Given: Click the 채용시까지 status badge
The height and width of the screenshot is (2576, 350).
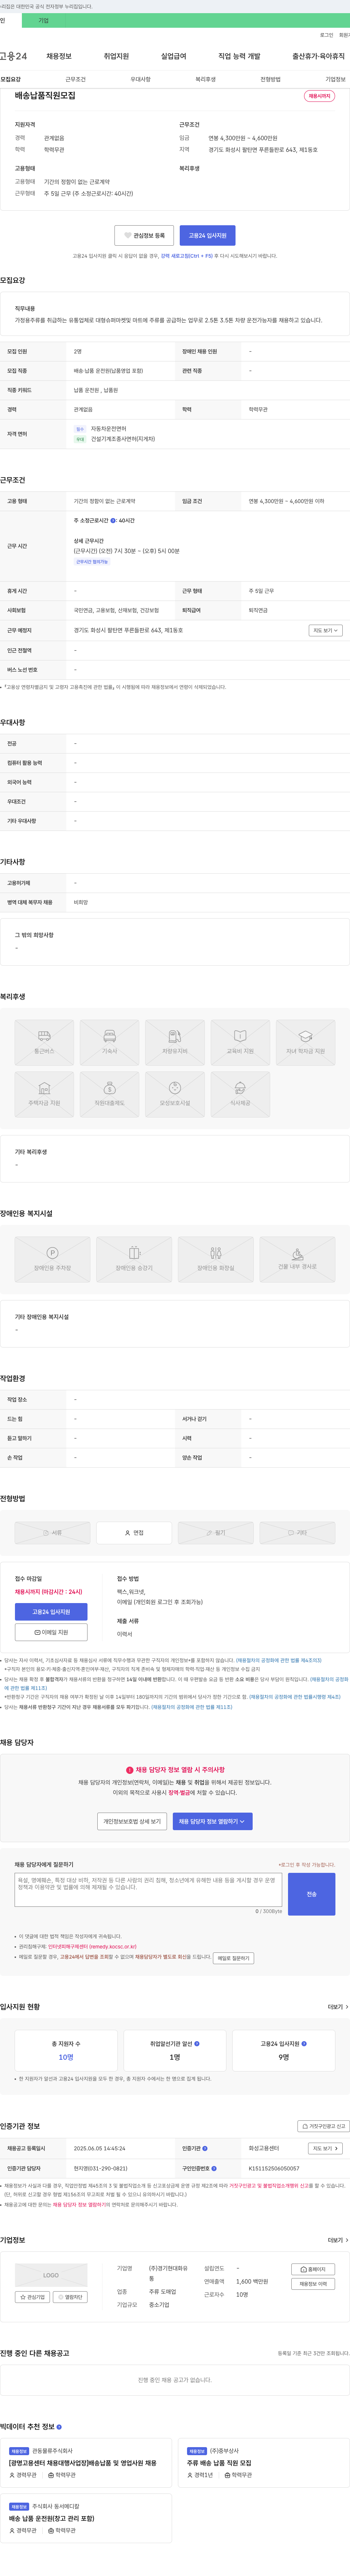Looking at the screenshot, I should pos(319,96).
